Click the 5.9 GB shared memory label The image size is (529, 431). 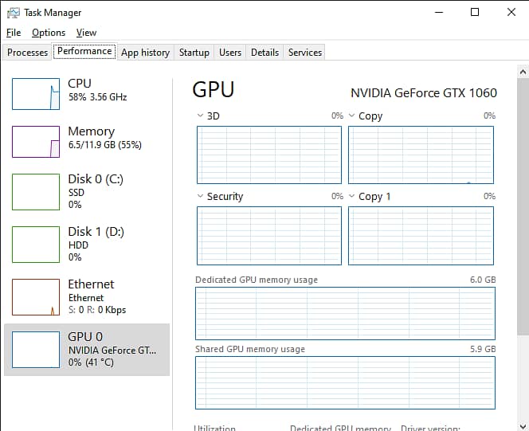coord(483,349)
